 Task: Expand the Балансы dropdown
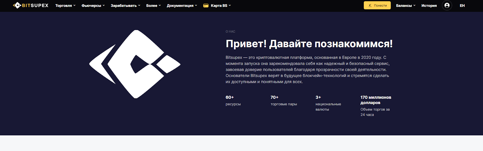pyautogui.click(x=406, y=5)
